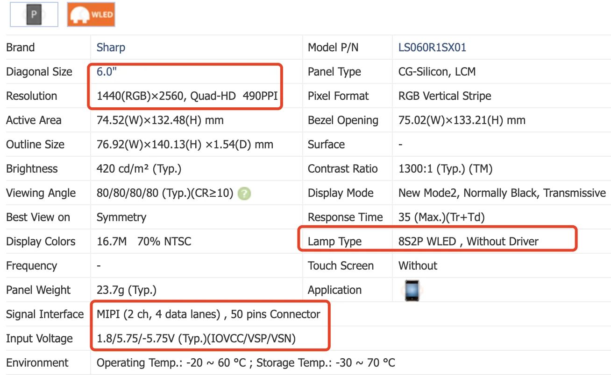Viewport: 611px width, 375px height.
Task: Follow the 6.0" diagonal size link
Action: point(107,72)
